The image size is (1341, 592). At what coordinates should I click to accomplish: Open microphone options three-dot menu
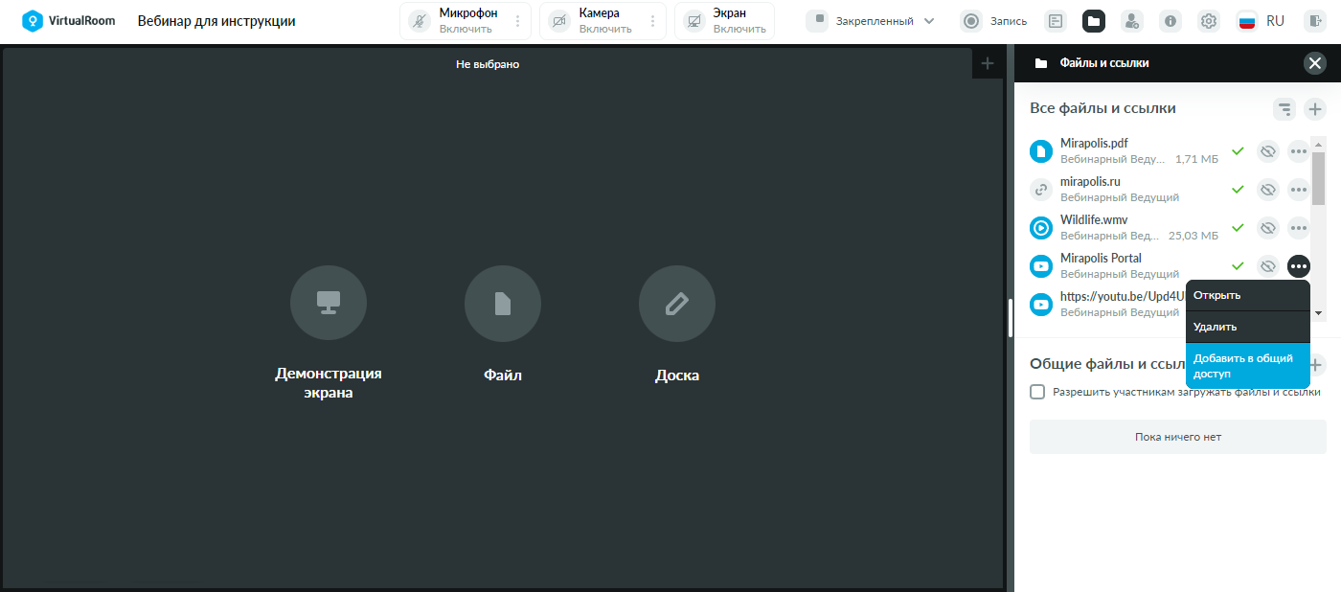518,21
